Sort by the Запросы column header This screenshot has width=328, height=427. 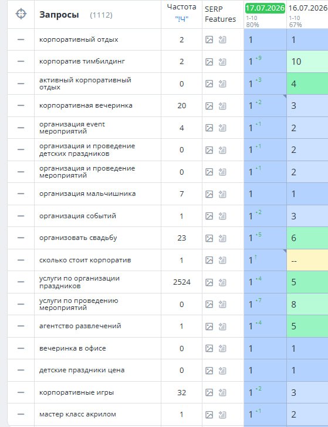pos(59,15)
